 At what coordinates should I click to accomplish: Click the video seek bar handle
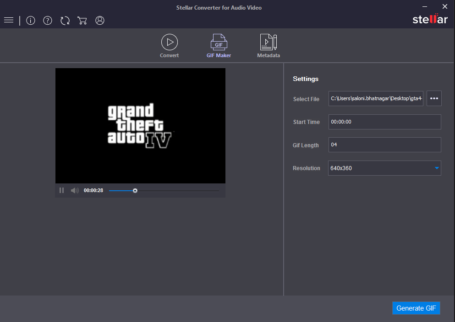(135, 191)
